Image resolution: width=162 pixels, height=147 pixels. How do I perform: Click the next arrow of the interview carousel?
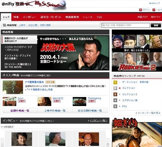tap(108, 144)
